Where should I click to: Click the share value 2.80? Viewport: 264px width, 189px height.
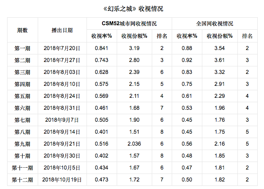click(x=134, y=60)
